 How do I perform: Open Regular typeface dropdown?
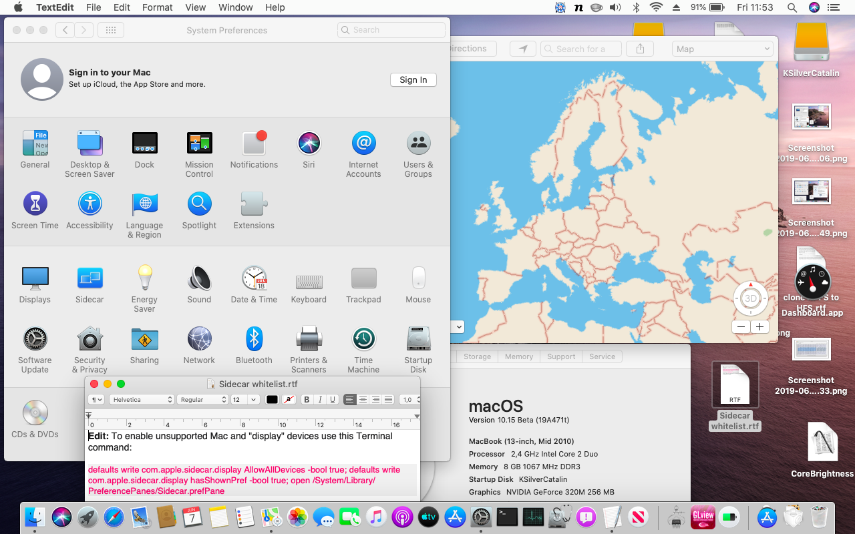(202, 400)
